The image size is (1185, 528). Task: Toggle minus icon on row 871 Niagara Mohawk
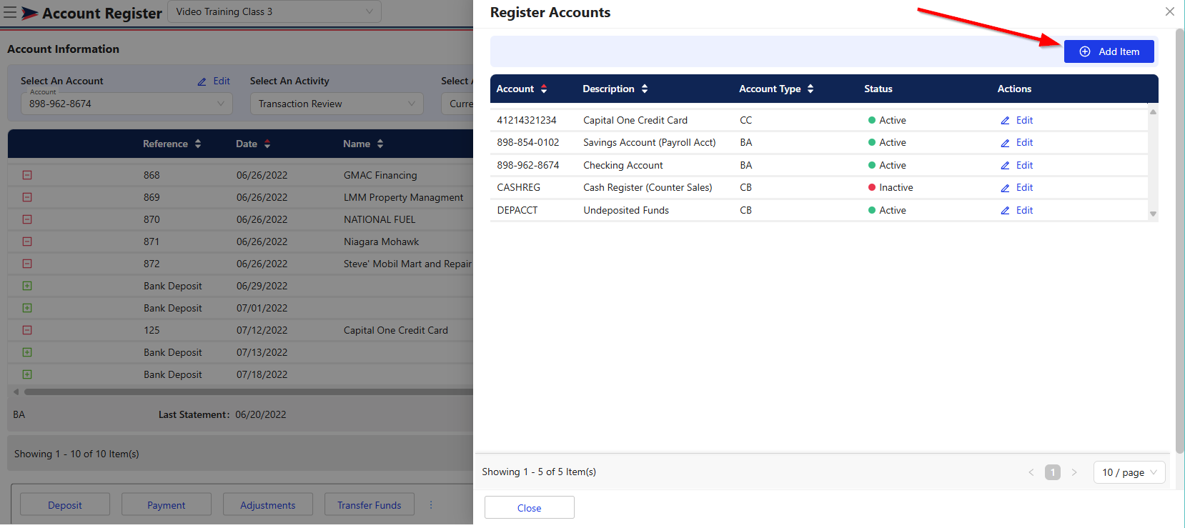point(27,241)
